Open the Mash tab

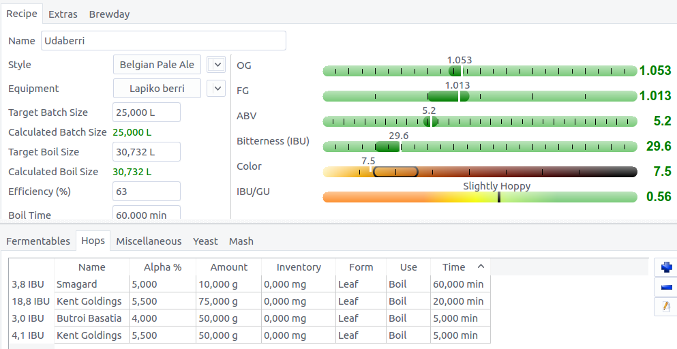tap(241, 241)
